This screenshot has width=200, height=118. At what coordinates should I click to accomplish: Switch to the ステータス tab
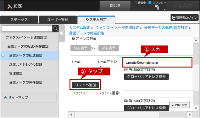click(x=19, y=20)
